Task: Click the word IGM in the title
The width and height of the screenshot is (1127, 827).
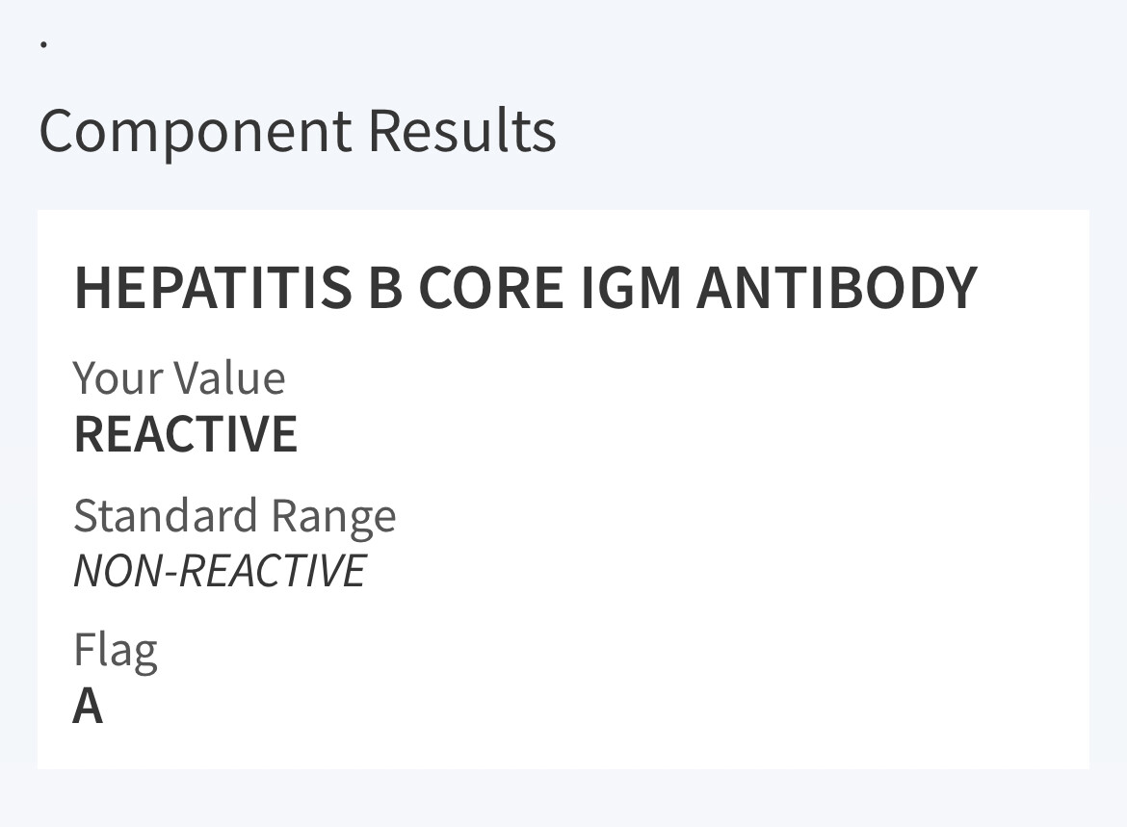Action: tap(630, 288)
